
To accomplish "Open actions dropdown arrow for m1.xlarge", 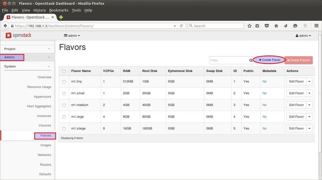I will click(309, 128).
